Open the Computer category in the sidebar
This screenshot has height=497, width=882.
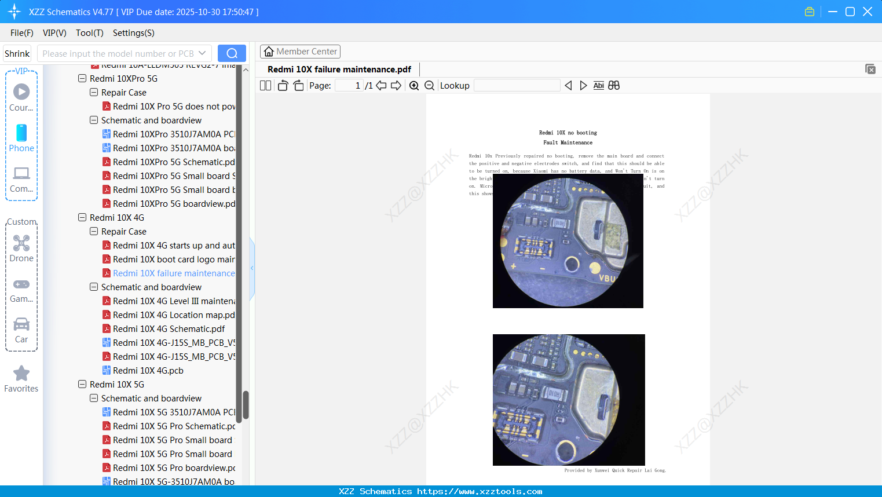coord(21,180)
